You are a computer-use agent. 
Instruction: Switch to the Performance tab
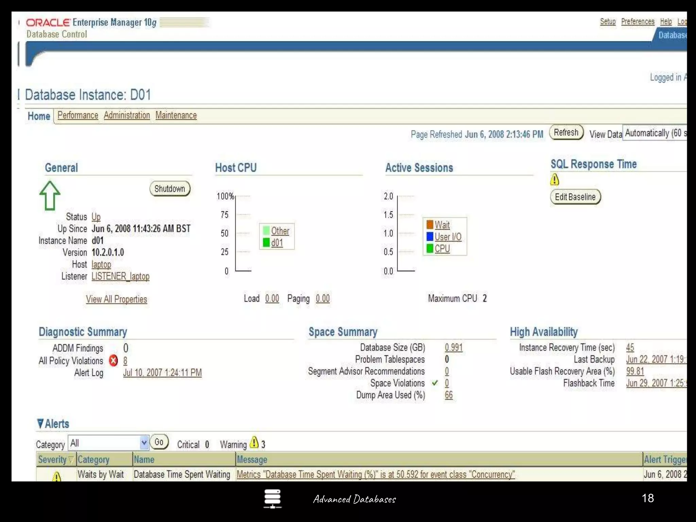pos(78,115)
